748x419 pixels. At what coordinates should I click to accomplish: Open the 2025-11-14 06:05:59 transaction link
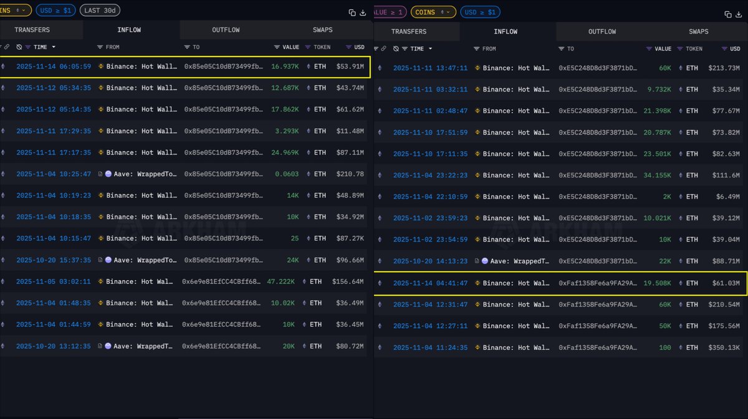(54, 67)
